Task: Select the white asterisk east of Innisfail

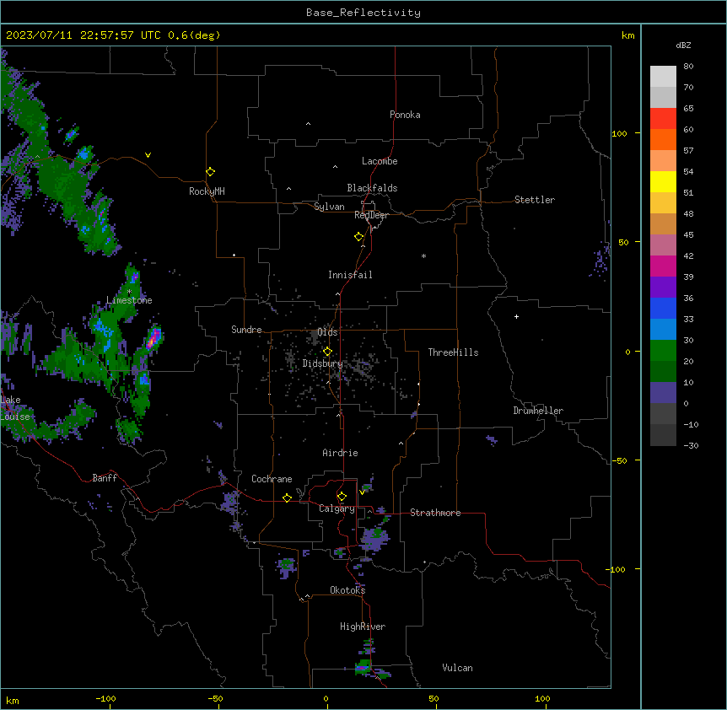Action: pyautogui.click(x=423, y=255)
